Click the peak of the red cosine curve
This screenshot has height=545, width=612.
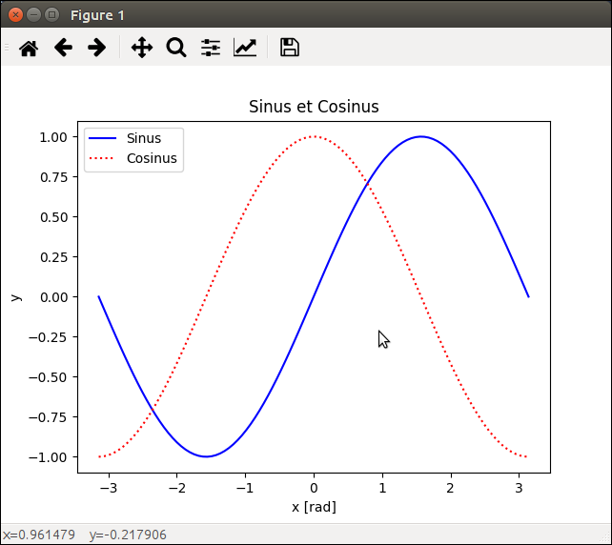(x=314, y=136)
